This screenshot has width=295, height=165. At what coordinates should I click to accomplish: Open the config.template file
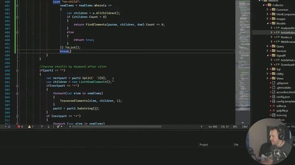(286, 101)
